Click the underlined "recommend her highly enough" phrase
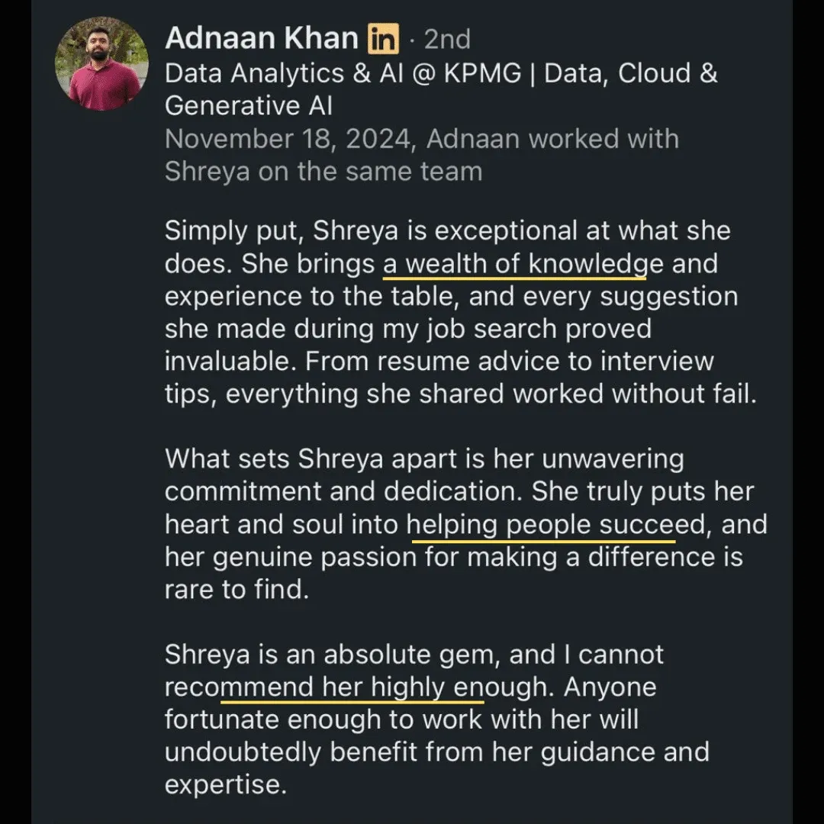Viewport: 824px width, 824px height. 352,687
